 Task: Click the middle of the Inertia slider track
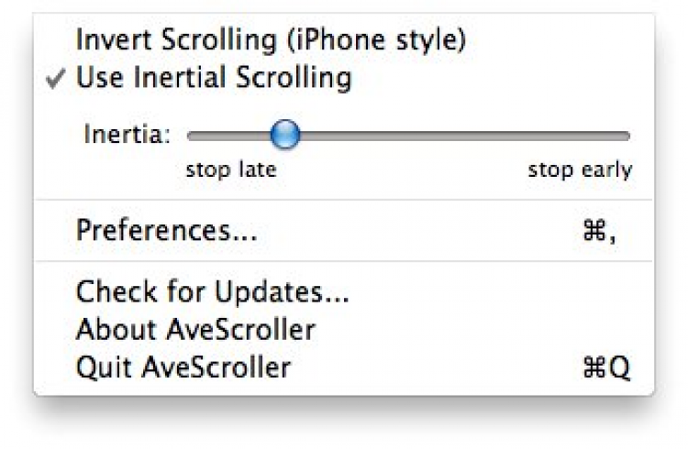coord(409,137)
